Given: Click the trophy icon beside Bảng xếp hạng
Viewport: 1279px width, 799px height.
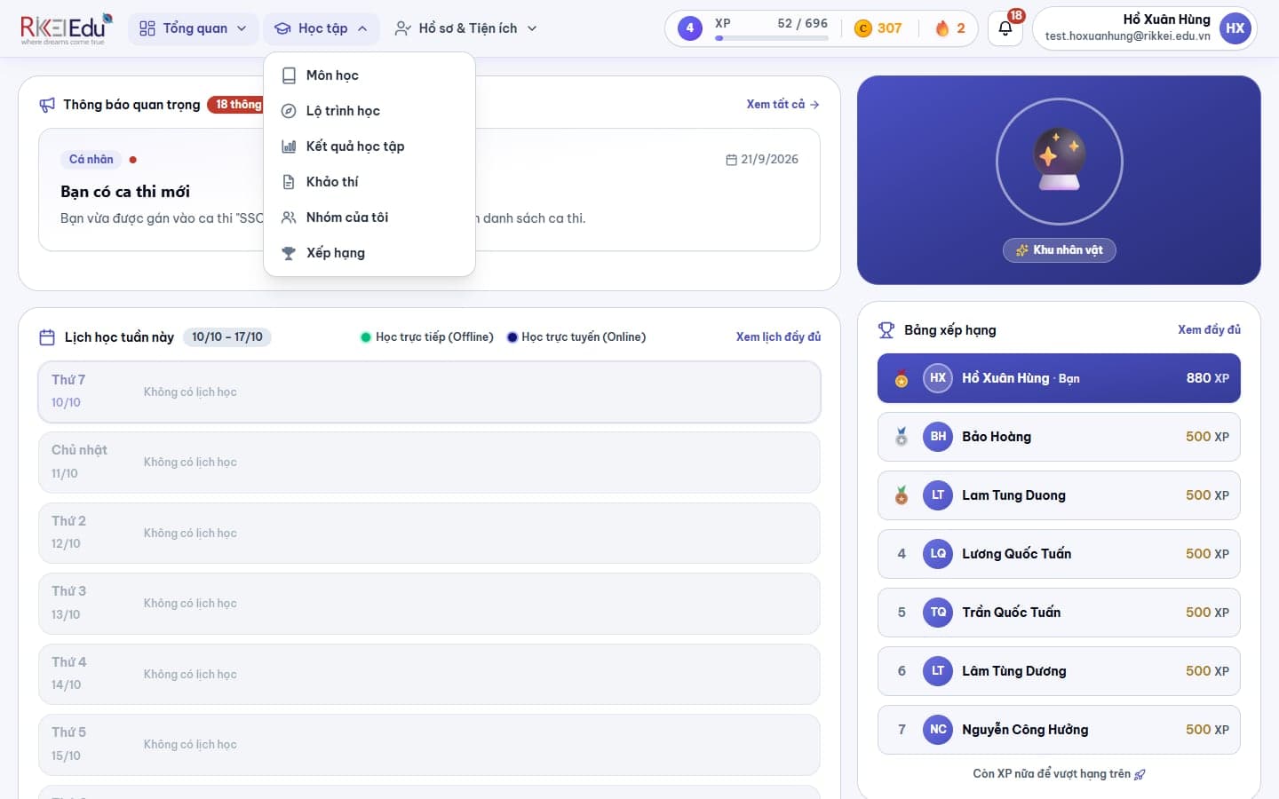Looking at the screenshot, I should point(886,330).
